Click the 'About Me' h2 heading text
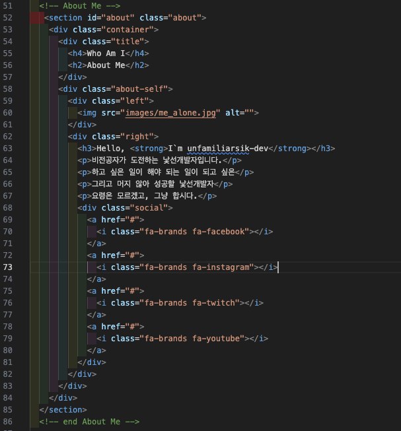The width and height of the screenshot is (401, 431). 106,65
